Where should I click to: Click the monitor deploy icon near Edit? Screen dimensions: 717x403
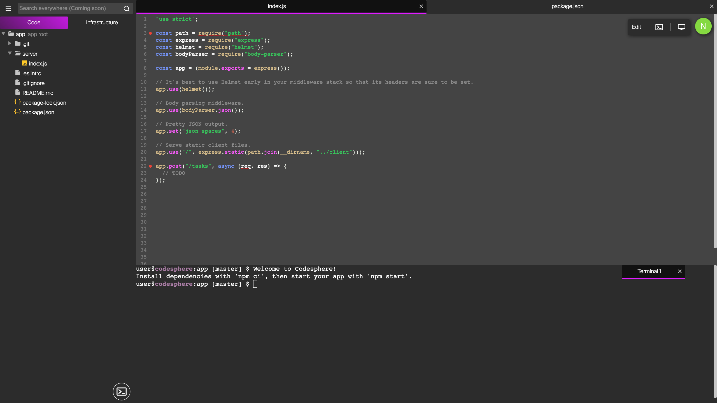pyautogui.click(x=681, y=27)
